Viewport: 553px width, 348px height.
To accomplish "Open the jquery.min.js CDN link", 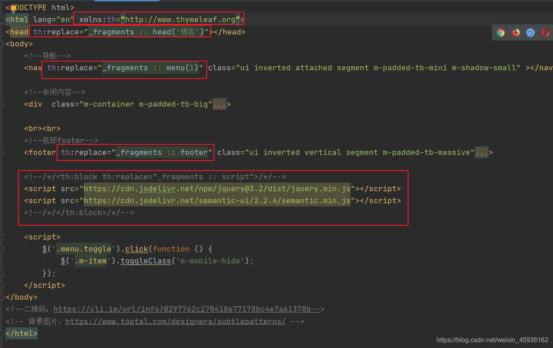I will click(217, 189).
